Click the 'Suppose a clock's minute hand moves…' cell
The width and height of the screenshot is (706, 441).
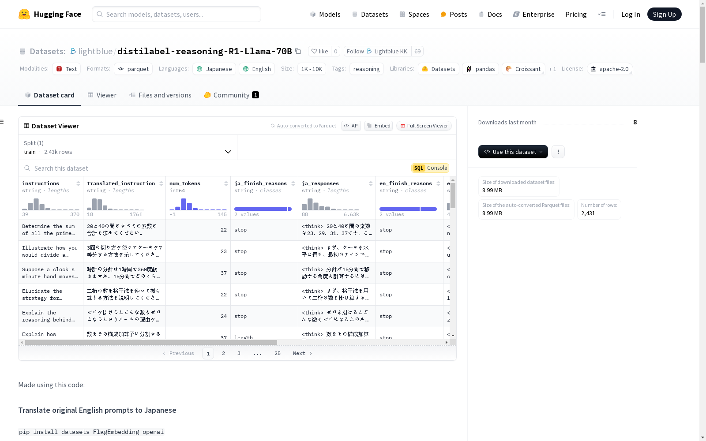tap(51, 273)
